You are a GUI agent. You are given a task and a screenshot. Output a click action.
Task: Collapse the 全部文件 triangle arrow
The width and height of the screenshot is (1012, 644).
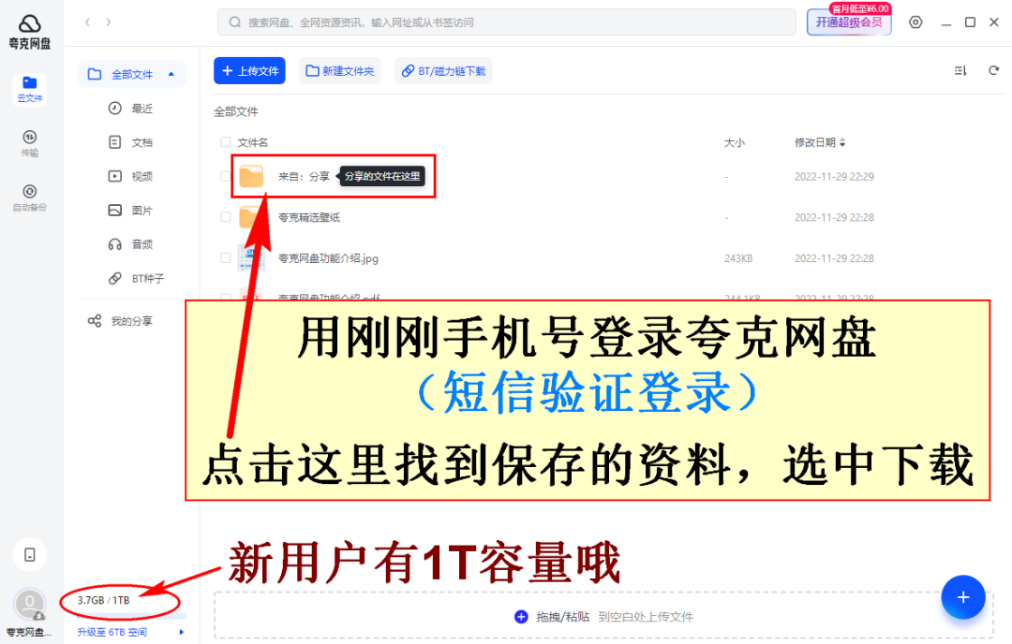tap(171, 74)
